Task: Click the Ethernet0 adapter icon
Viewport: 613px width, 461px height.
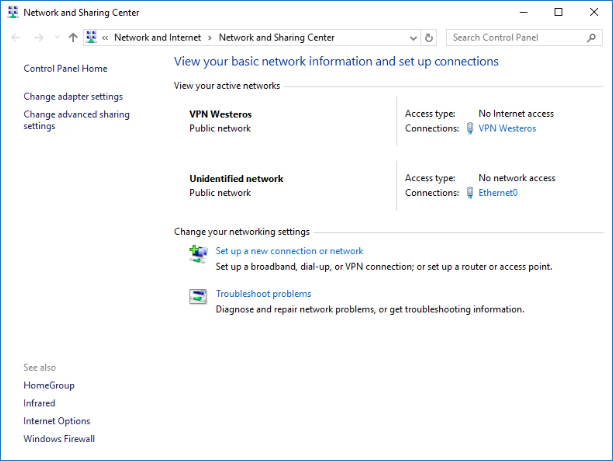Action: pyautogui.click(x=470, y=193)
